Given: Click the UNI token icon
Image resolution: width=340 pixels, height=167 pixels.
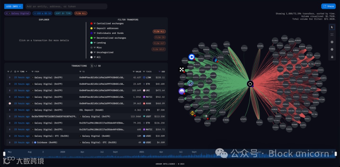Looking at the screenshot, I should (144, 91).
